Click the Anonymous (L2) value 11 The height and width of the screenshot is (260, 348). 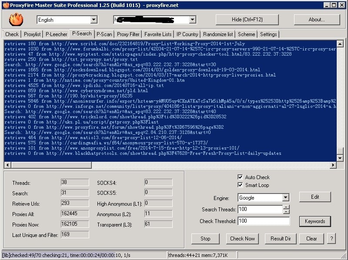[158, 213]
